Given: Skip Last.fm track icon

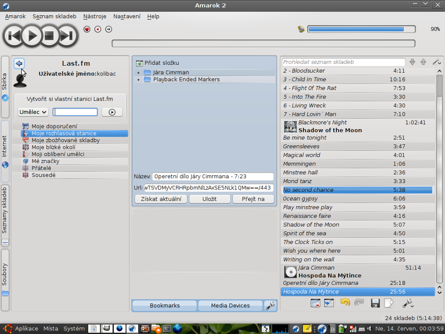Looking at the screenshot, I should [x=108, y=29].
